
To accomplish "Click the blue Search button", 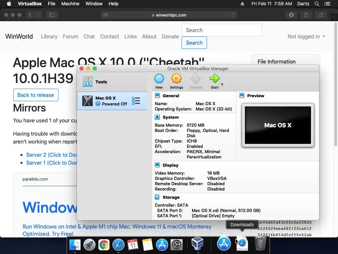I will pos(194,43).
